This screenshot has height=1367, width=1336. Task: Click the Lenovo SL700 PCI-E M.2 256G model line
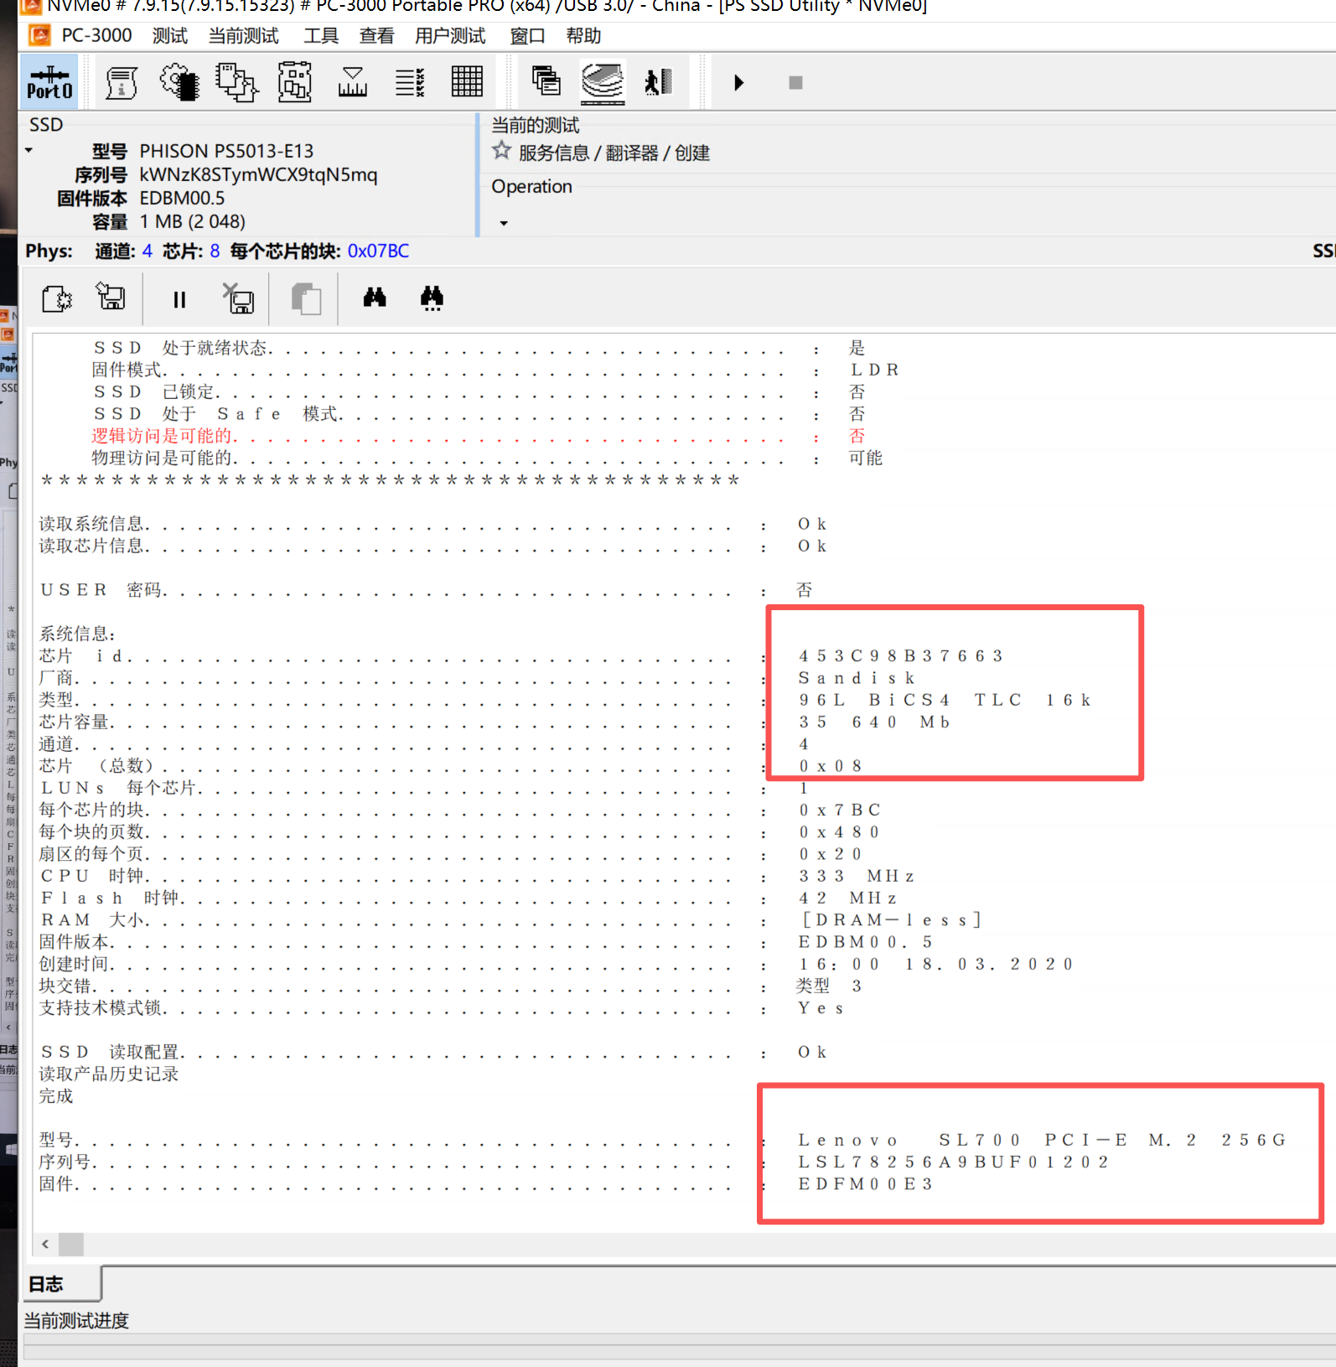pyautogui.click(x=1041, y=1140)
